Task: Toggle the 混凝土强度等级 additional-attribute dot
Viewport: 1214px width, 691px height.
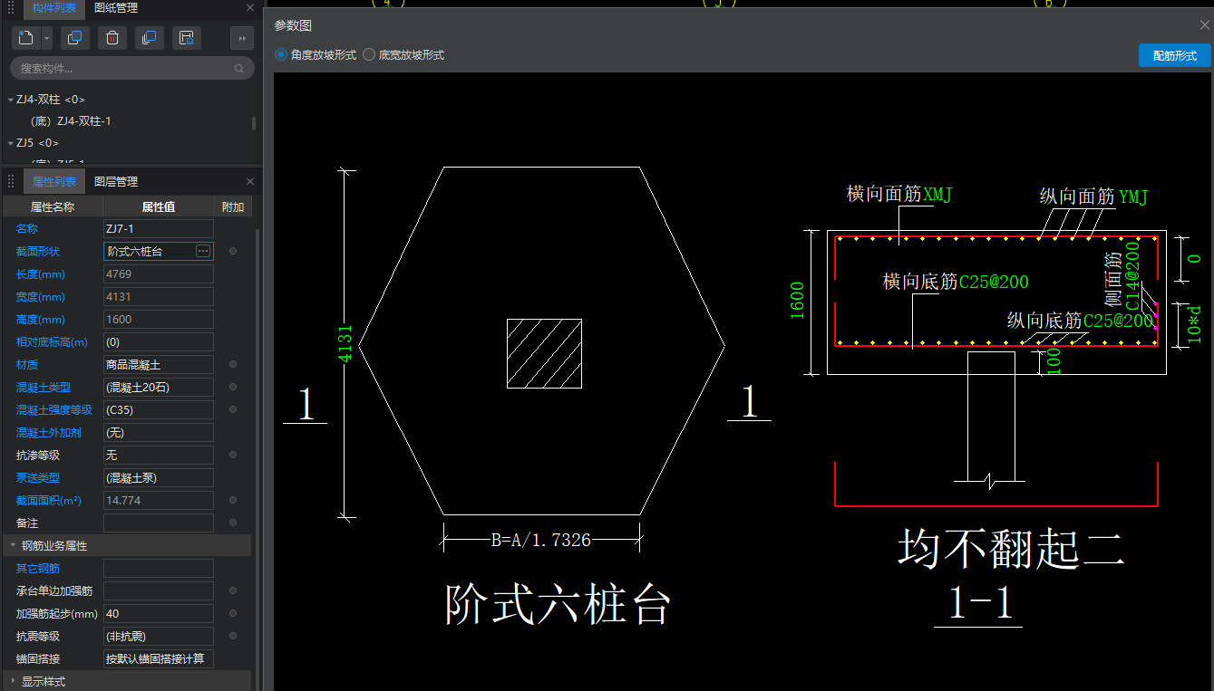Action: (233, 409)
